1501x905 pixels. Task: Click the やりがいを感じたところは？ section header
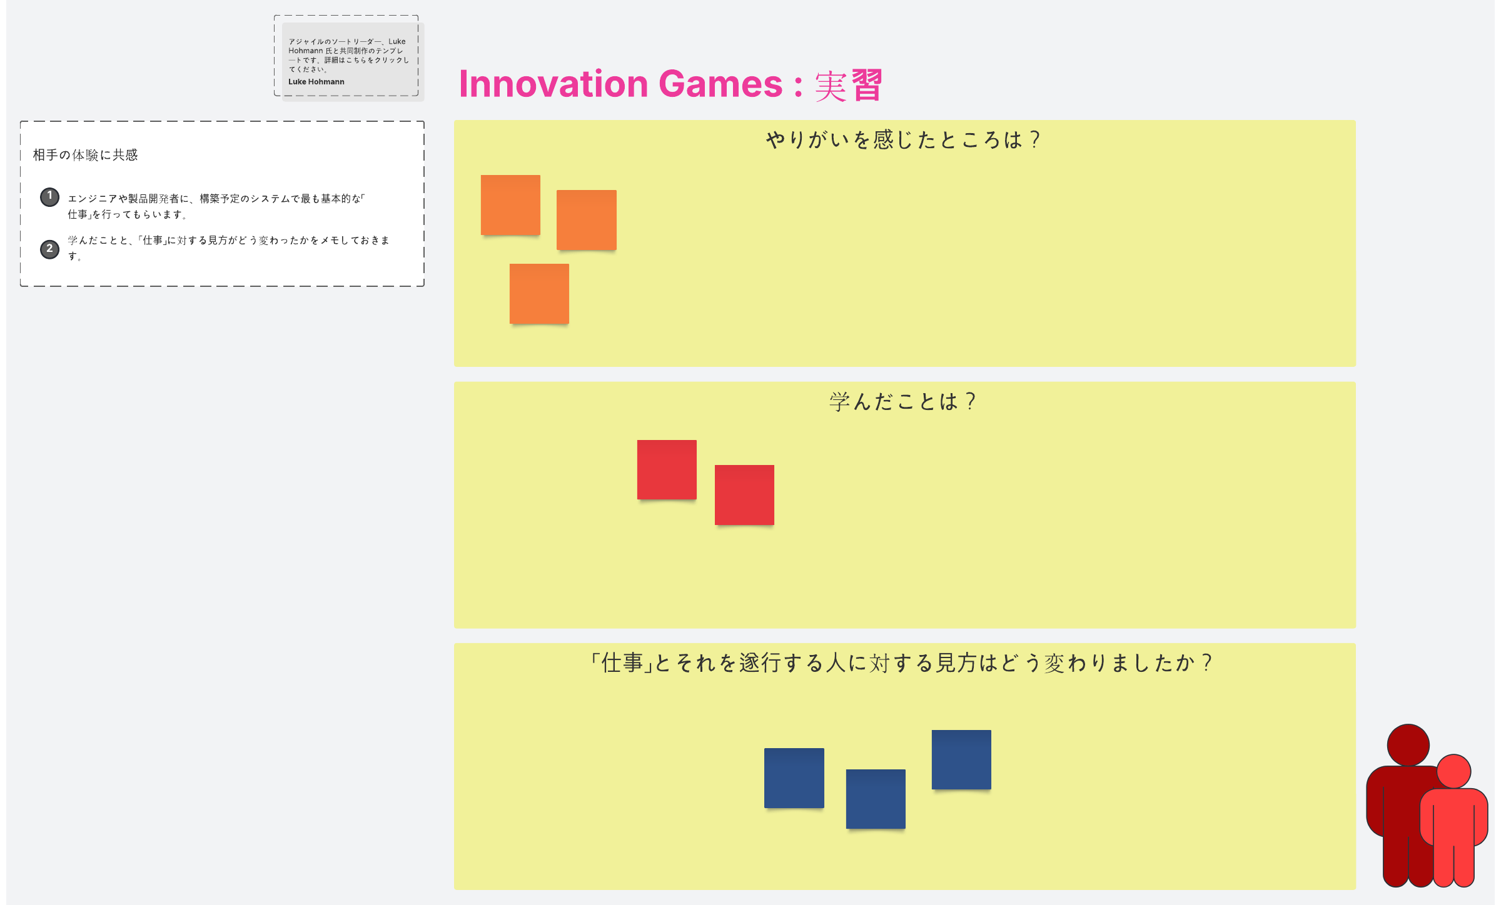pyautogui.click(x=903, y=139)
